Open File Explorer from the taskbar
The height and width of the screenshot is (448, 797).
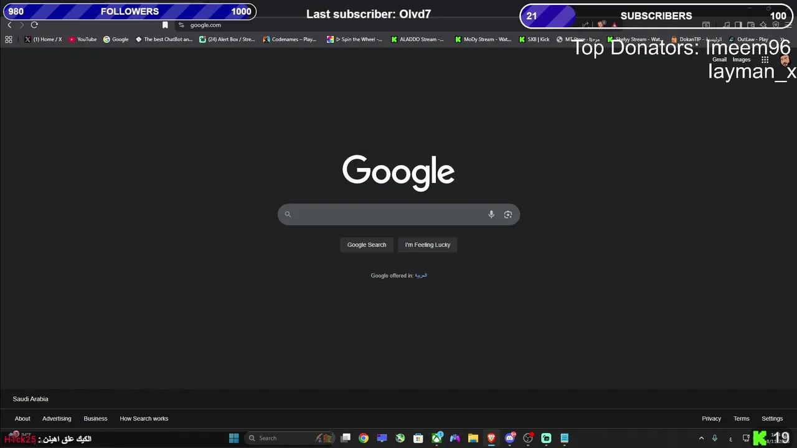pos(473,438)
